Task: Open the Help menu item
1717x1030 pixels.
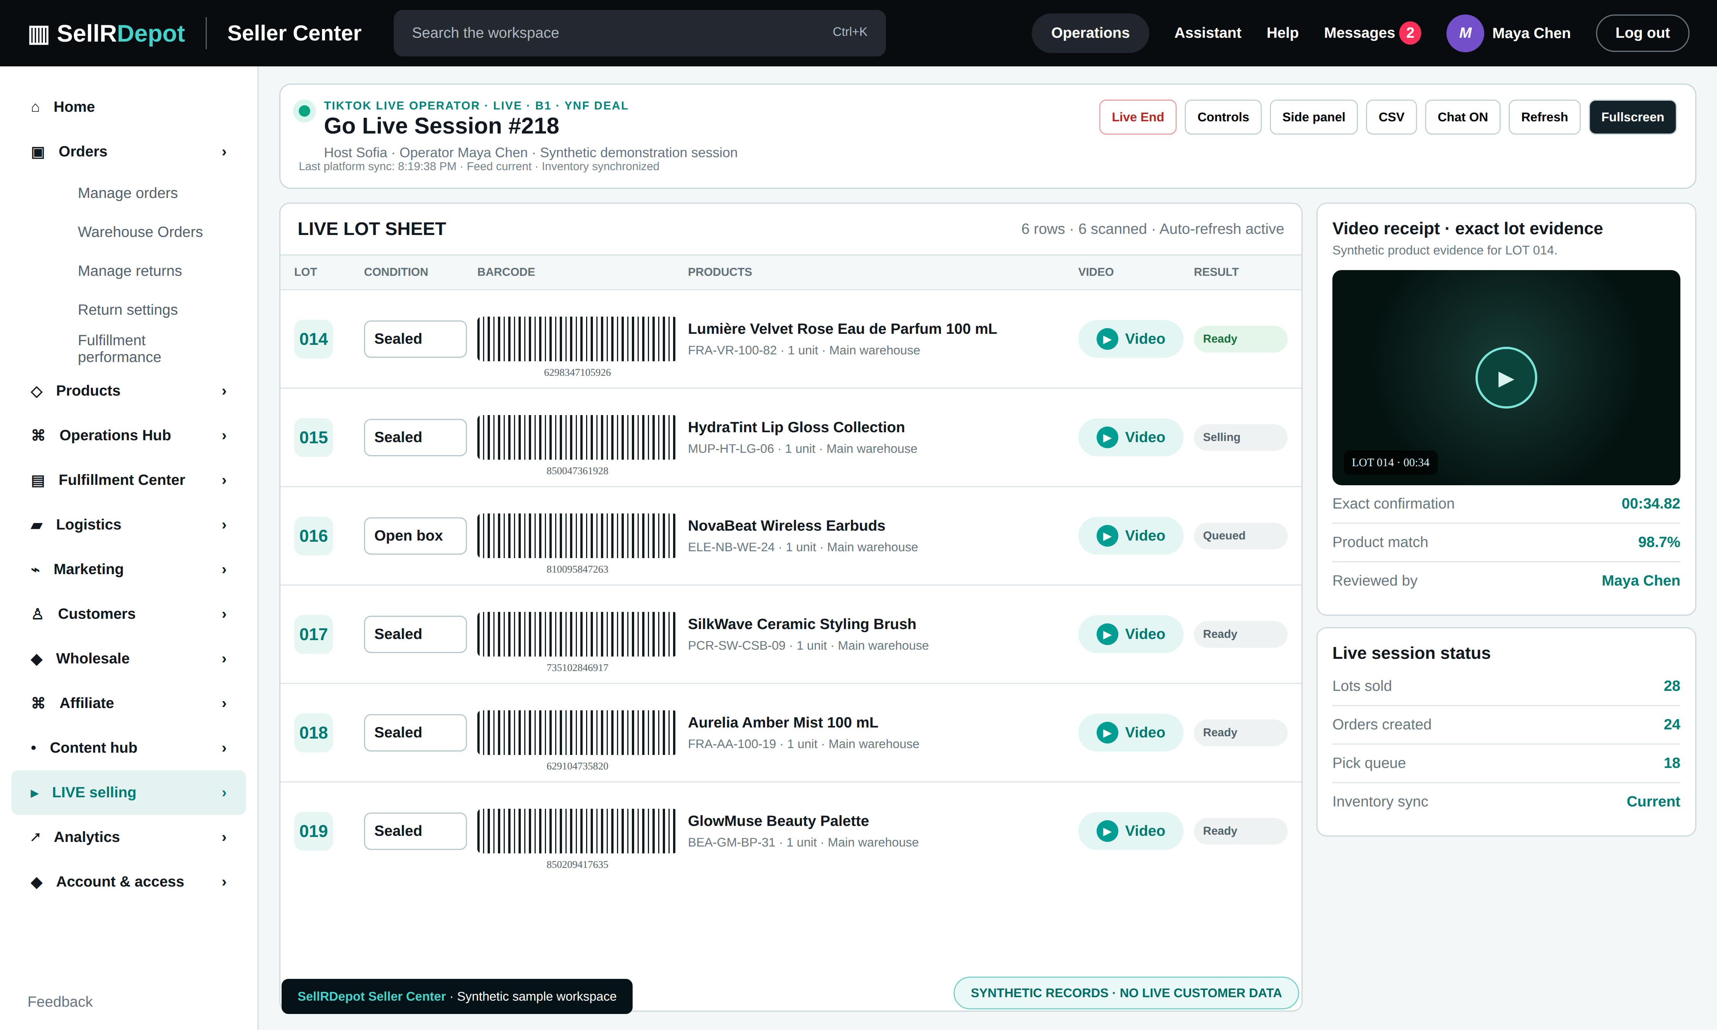Action: tap(1282, 33)
